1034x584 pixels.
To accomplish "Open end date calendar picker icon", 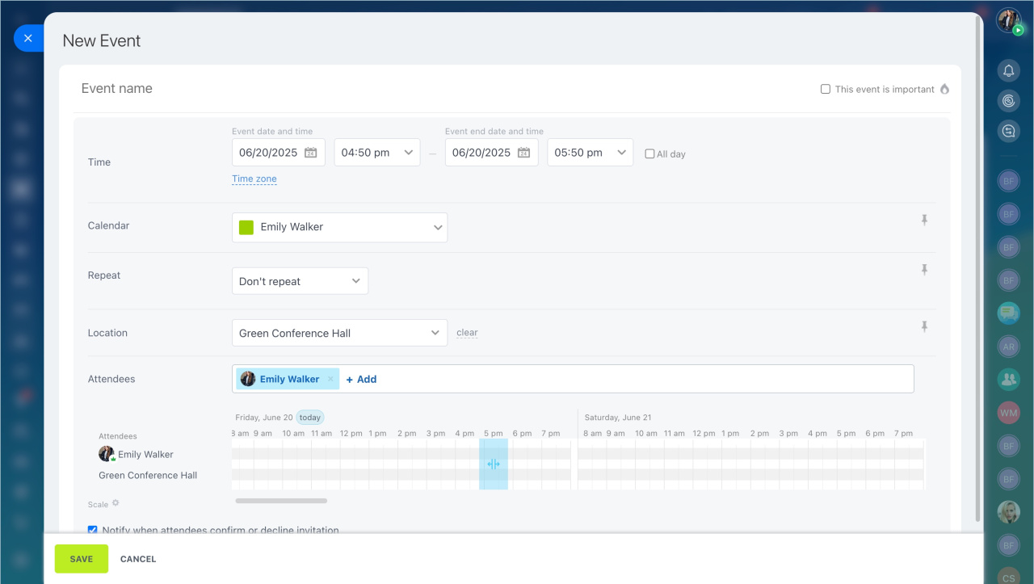I will coord(524,153).
